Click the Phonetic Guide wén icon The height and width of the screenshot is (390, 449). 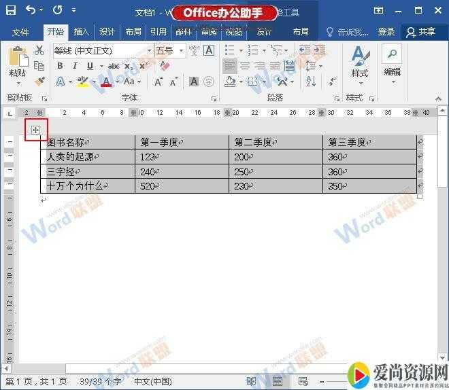pyautogui.click(x=195, y=50)
